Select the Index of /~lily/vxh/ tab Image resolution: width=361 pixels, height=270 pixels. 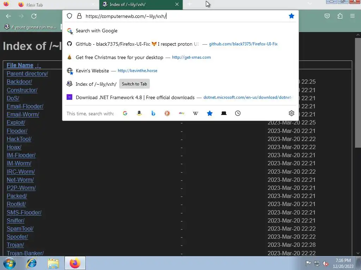tap(141, 4)
